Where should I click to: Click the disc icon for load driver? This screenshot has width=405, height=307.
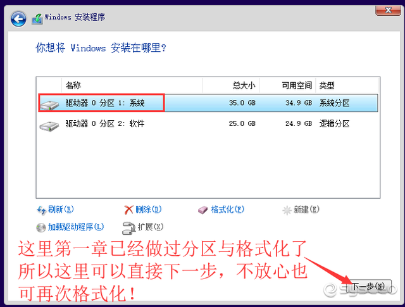coord(40,228)
